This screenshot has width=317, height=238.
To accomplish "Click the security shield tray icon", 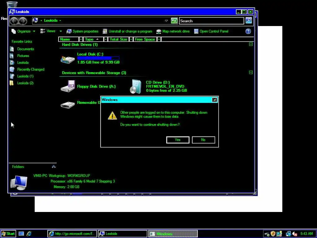I will (x=273, y=234).
